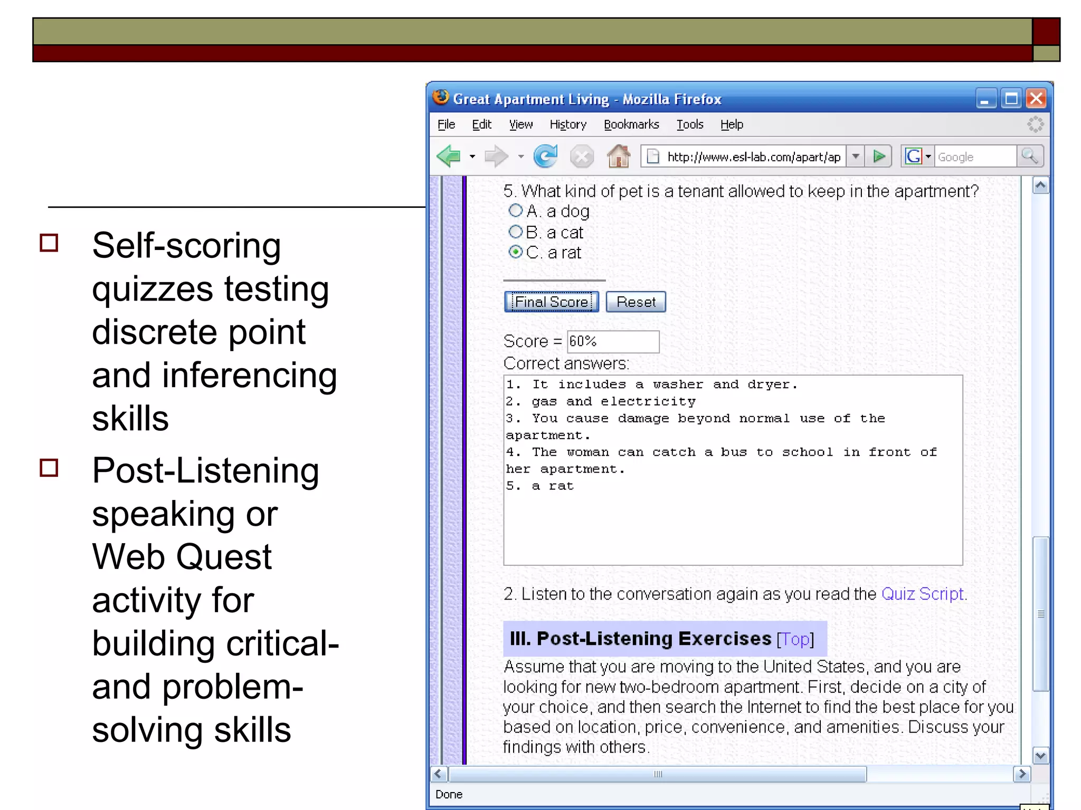1081x810 pixels.
Task: Open the View menu
Action: tap(520, 124)
